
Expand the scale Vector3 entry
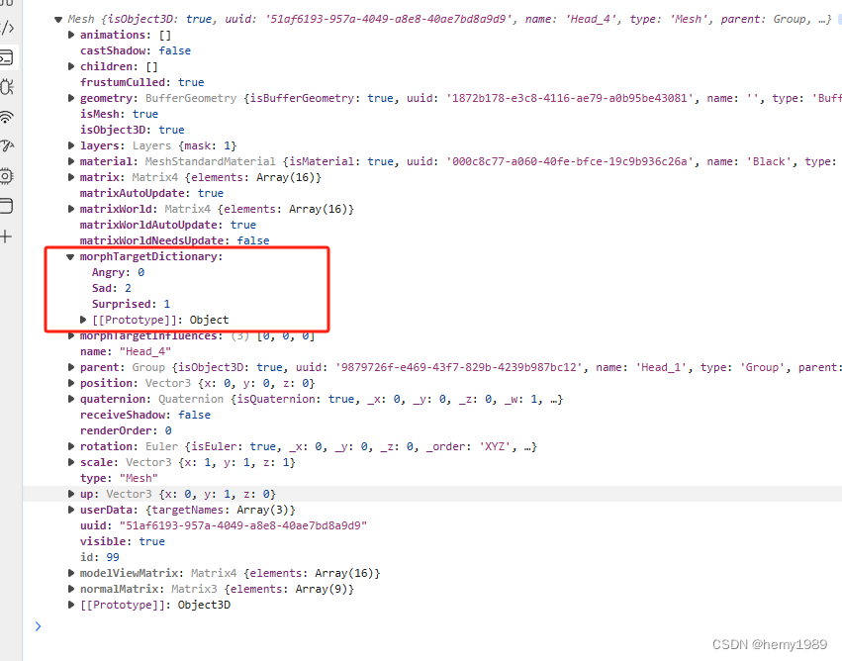71,462
